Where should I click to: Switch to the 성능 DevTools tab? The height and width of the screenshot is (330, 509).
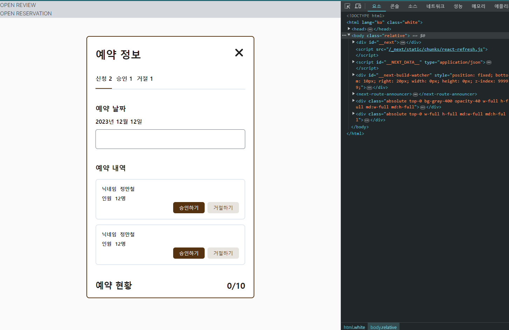(x=458, y=6)
